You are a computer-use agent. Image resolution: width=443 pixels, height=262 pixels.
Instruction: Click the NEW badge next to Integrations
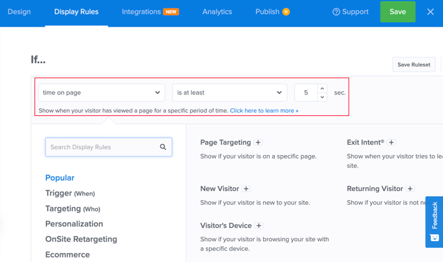[171, 12]
